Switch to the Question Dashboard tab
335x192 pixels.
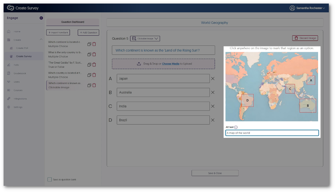[x=73, y=22]
